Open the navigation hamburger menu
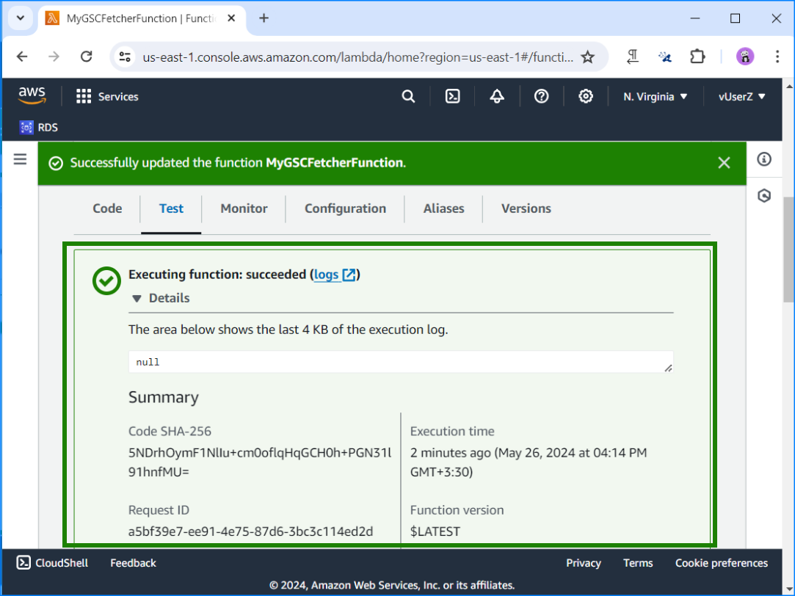This screenshot has height=596, width=795. click(20, 159)
